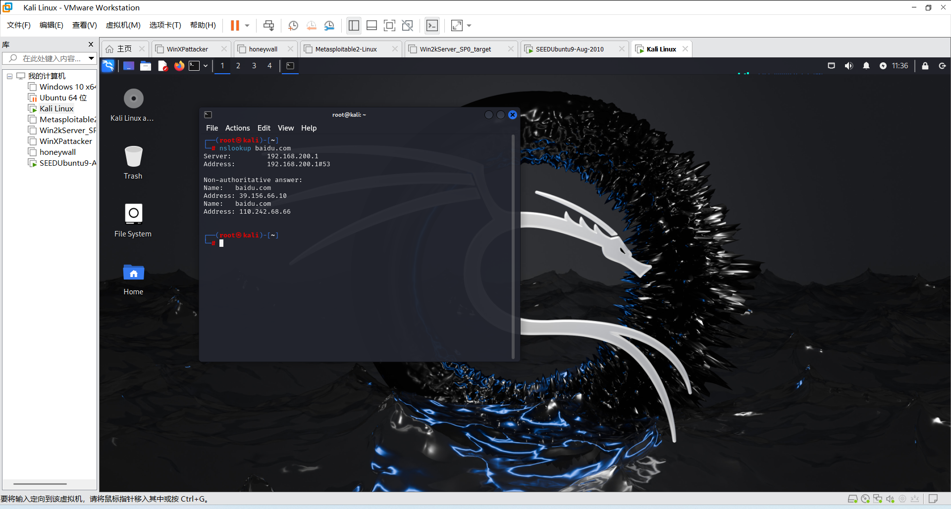Lock the Kali screen with the padlock icon

(925, 66)
